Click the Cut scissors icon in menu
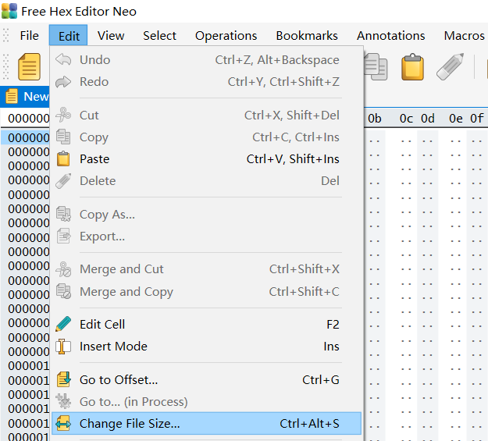This screenshot has width=488, height=441. tap(63, 115)
